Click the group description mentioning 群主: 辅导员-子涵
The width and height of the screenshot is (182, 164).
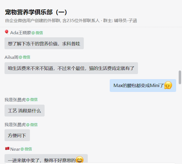pyautogui.click(x=71, y=21)
